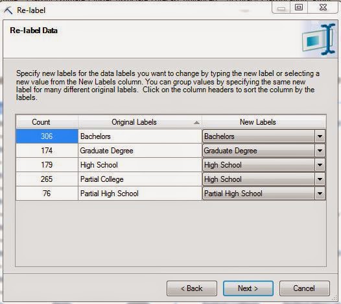
Task: Open dropdown arrow for Graduate Degree new label
Action: 320,151
